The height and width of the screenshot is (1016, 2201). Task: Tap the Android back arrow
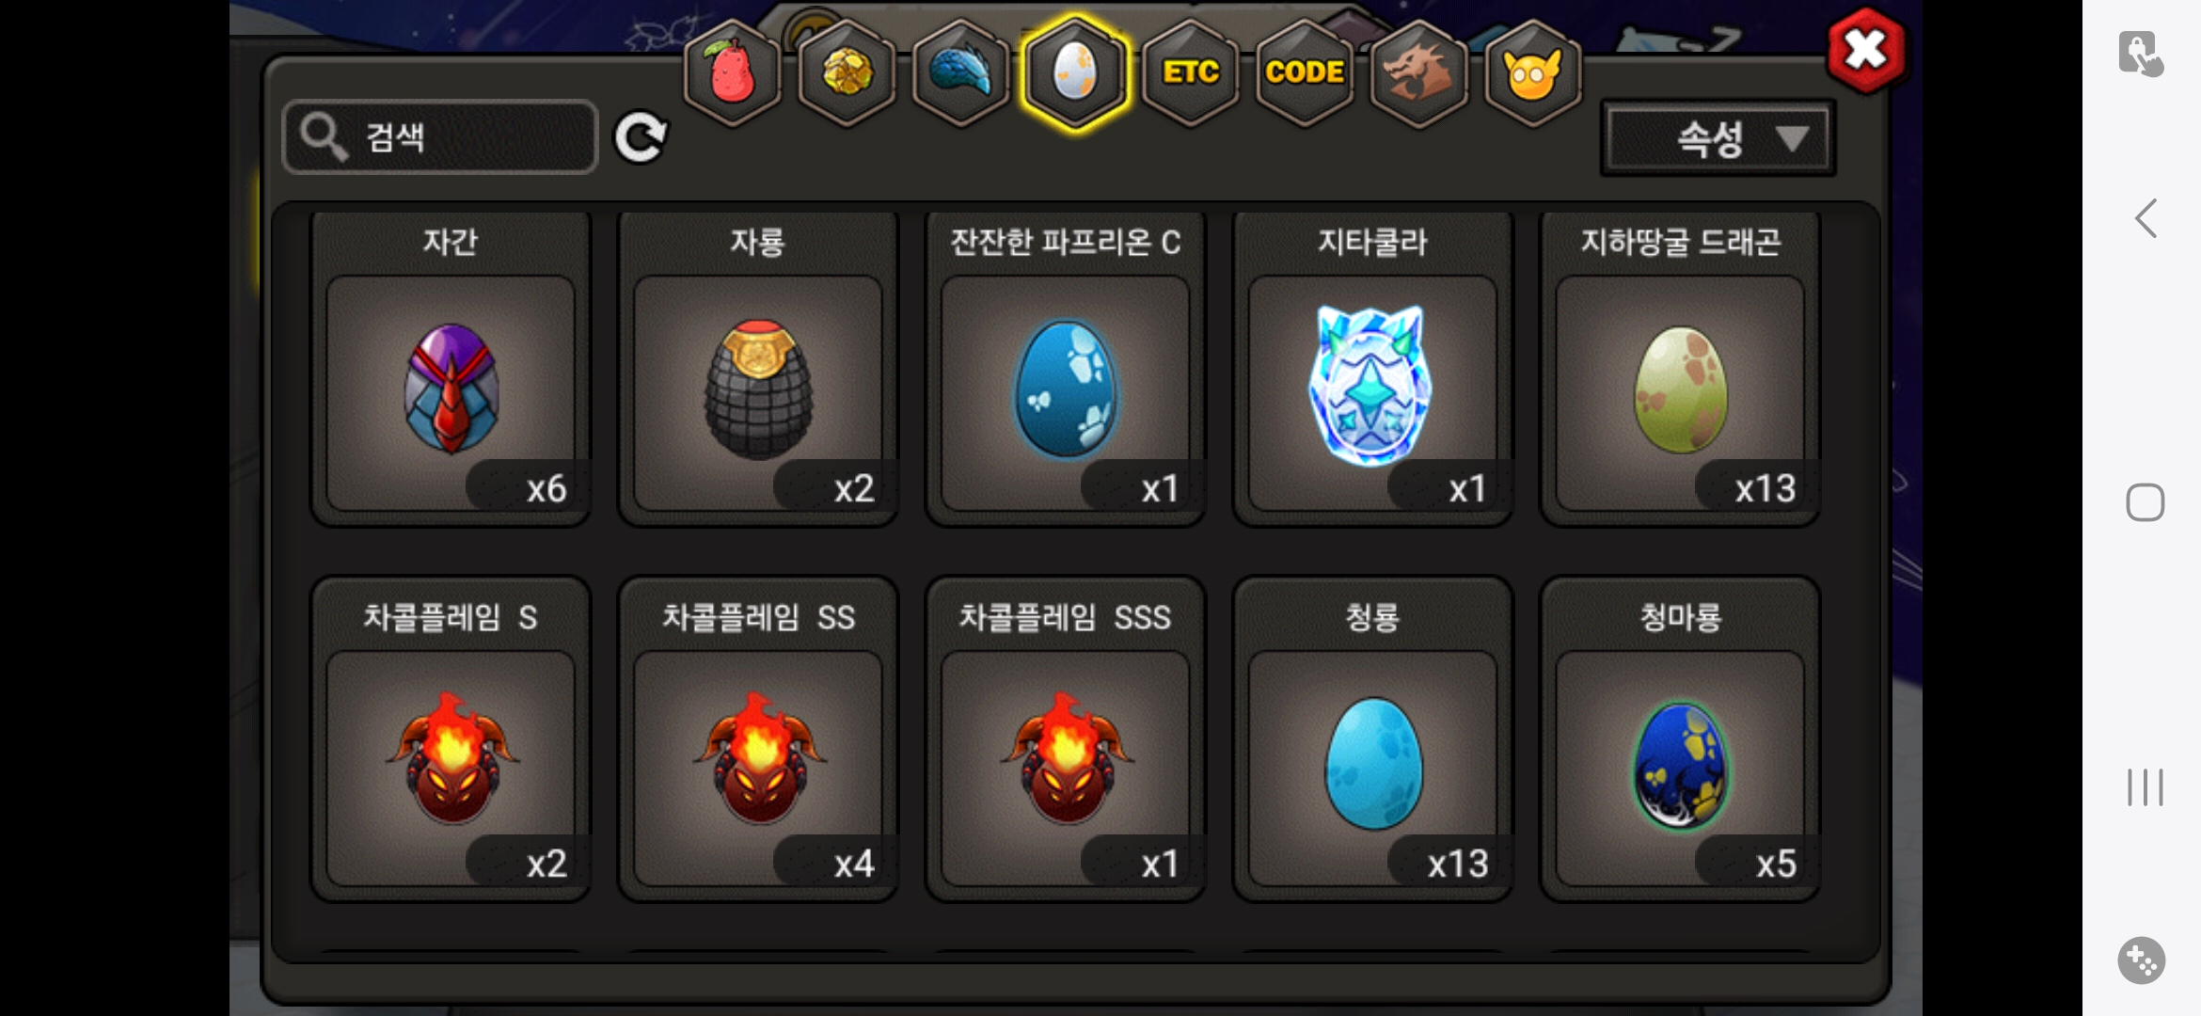2146,218
